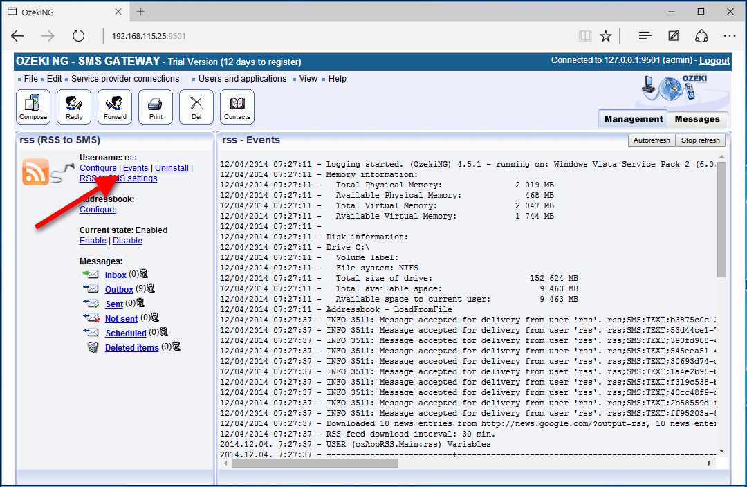
Task: Click the Deleted items bin icon
Action: [x=93, y=347]
